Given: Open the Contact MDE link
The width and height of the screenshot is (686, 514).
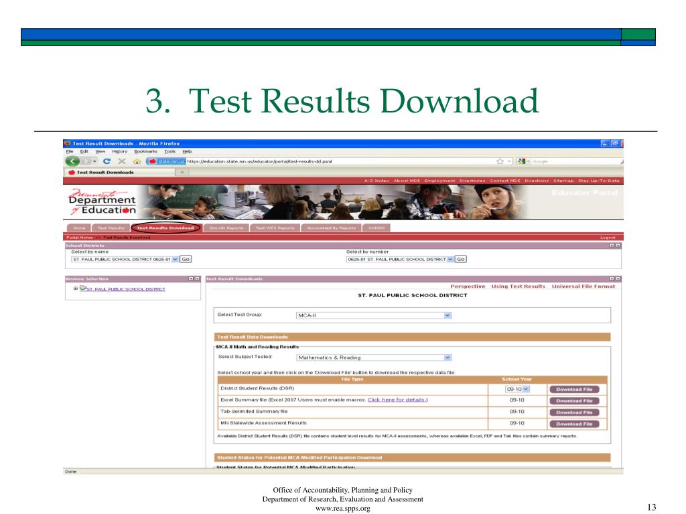Looking at the screenshot, I should click(x=505, y=181).
